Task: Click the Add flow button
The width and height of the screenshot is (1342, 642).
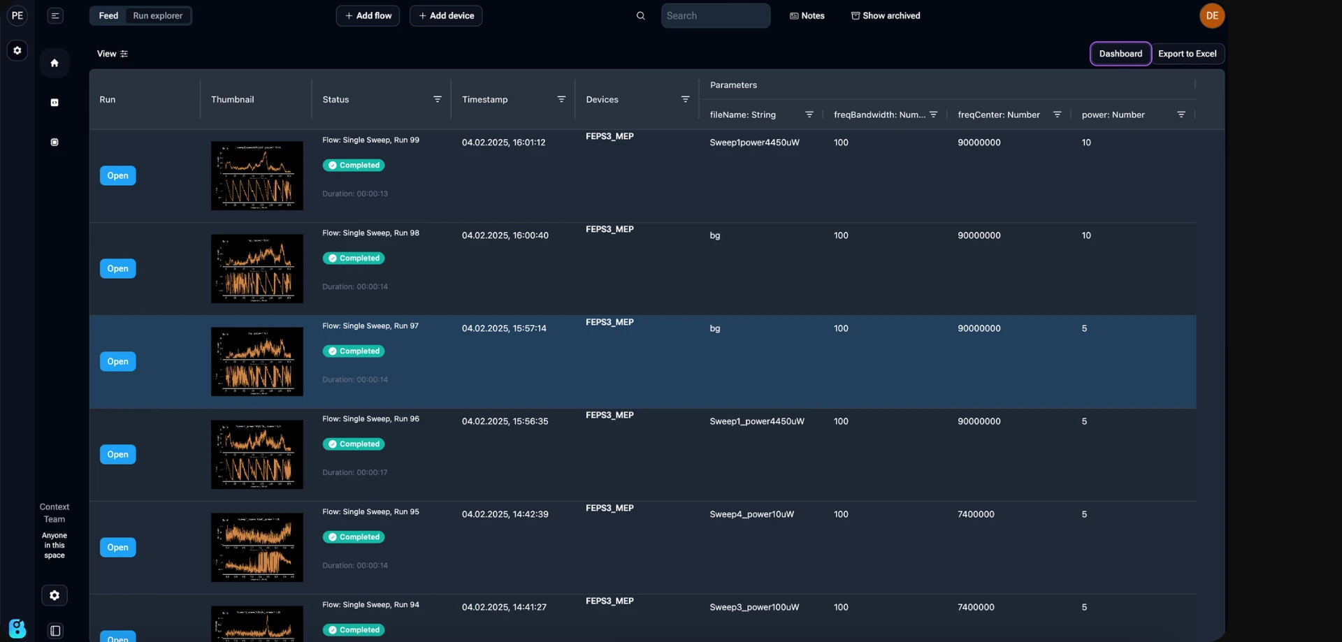Action: pyautogui.click(x=368, y=15)
